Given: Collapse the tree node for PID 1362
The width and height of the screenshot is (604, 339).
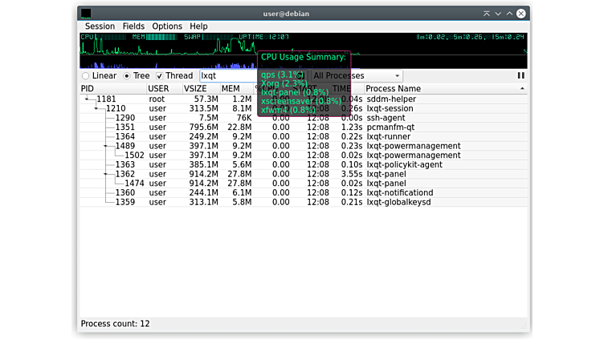Looking at the screenshot, I should pos(105,174).
